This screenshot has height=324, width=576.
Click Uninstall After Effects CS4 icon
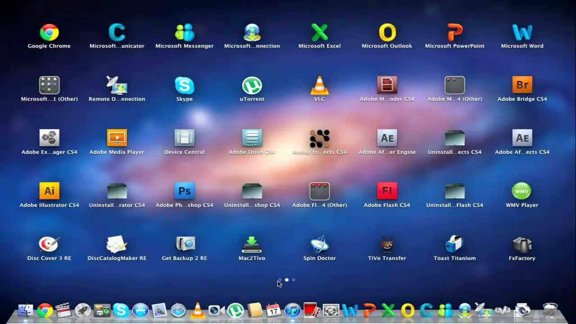coord(454,138)
